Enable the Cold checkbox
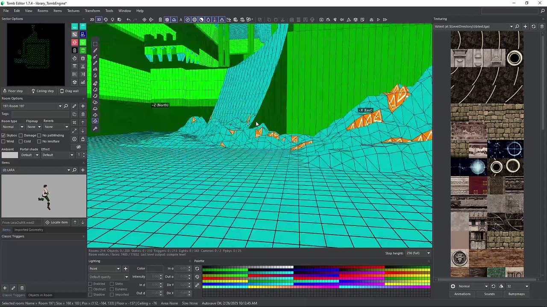The width and height of the screenshot is (547, 307). (x=21, y=141)
